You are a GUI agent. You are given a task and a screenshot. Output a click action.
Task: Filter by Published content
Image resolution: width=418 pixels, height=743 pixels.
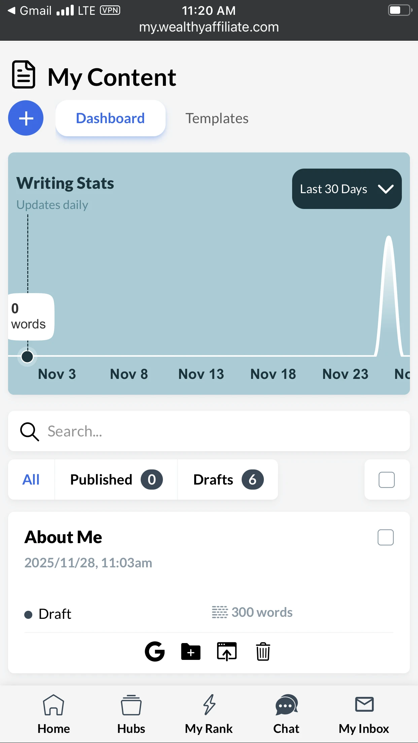pyautogui.click(x=116, y=480)
